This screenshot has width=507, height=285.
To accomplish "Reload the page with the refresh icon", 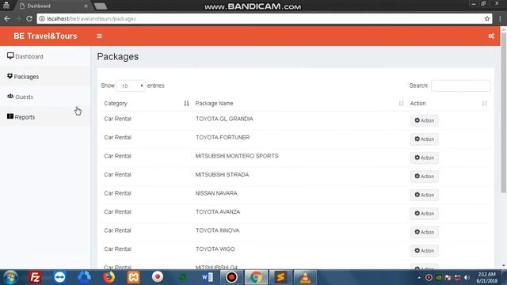I will [x=29, y=19].
